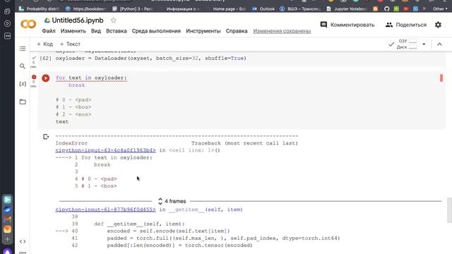Expand the 4 frames traceback section
The width and height of the screenshot is (452, 254).
tap(172, 201)
